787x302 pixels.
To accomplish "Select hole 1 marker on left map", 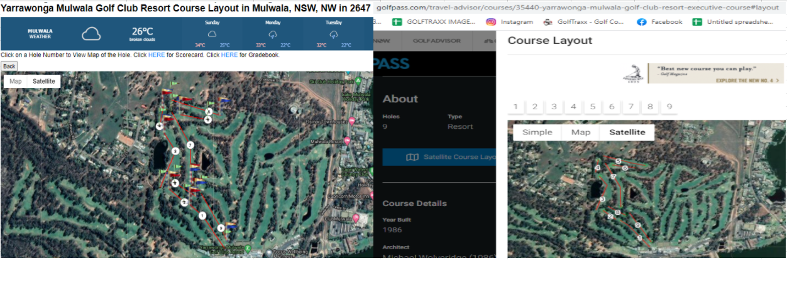I will (x=202, y=215).
